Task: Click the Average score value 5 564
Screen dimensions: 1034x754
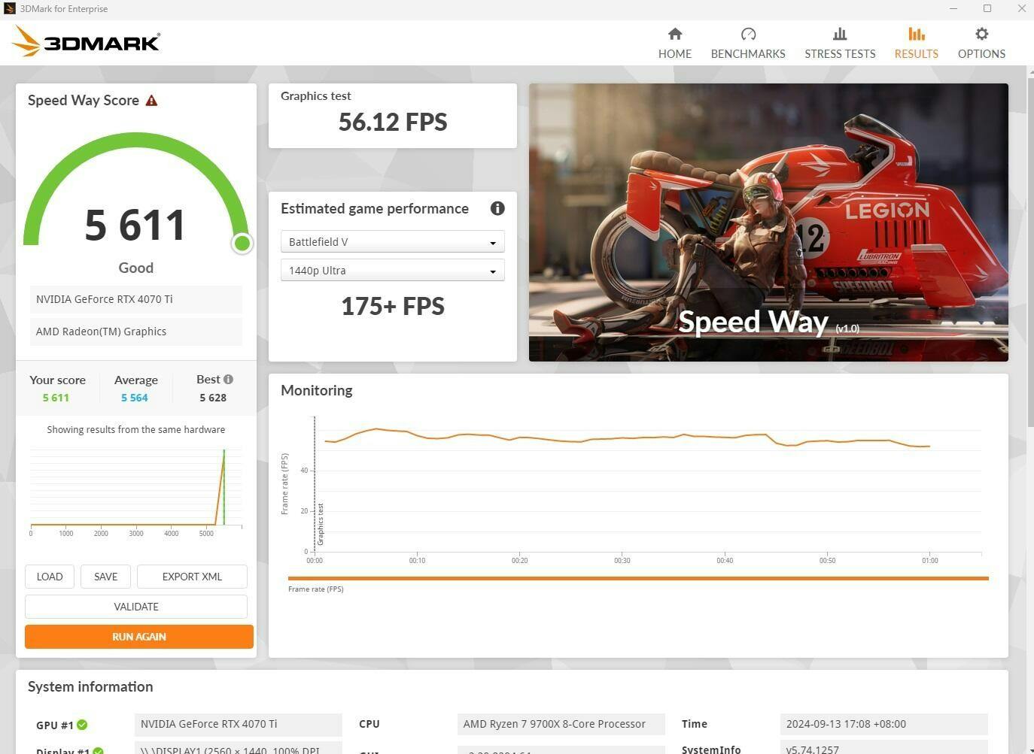Action: (x=135, y=398)
